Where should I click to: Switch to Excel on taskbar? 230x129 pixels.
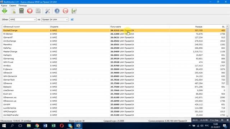[x=54, y=126]
